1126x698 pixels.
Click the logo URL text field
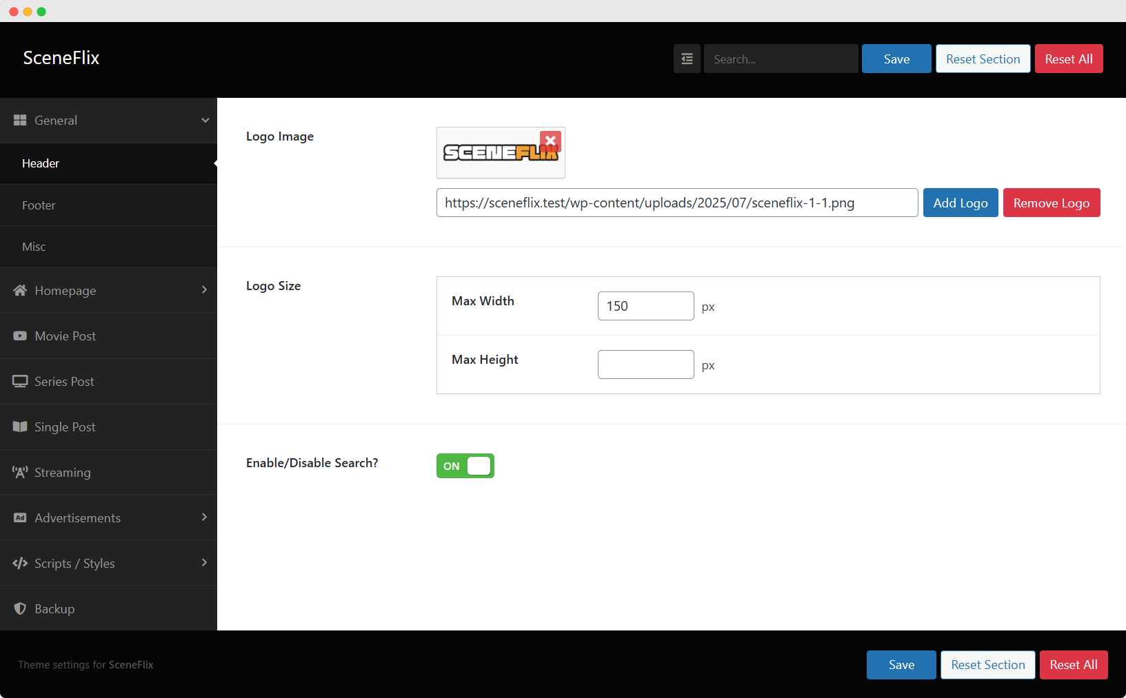coord(677,203)
